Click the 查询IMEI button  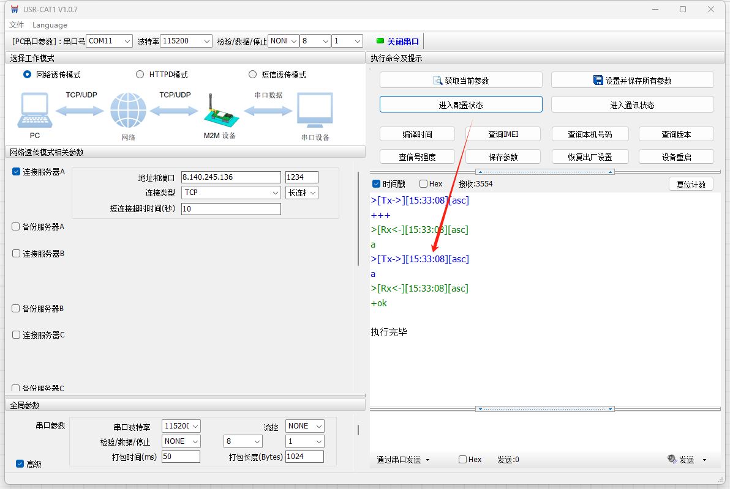(x=503, y=134)
